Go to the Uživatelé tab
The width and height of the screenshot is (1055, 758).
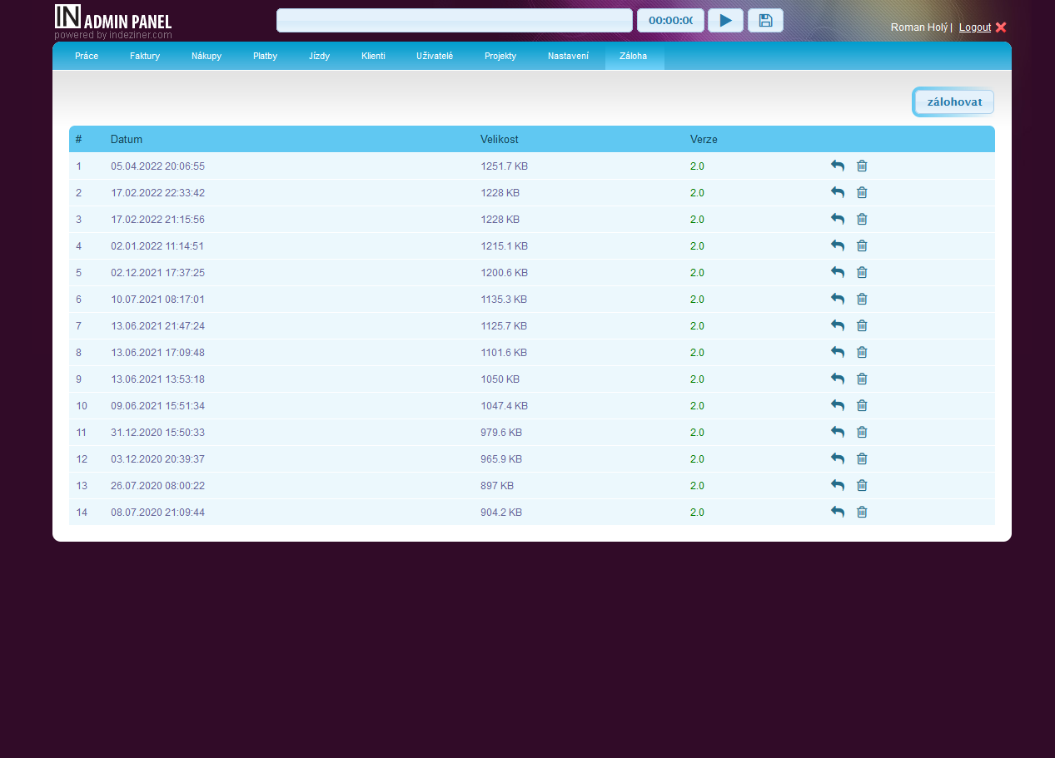(435, 56)
